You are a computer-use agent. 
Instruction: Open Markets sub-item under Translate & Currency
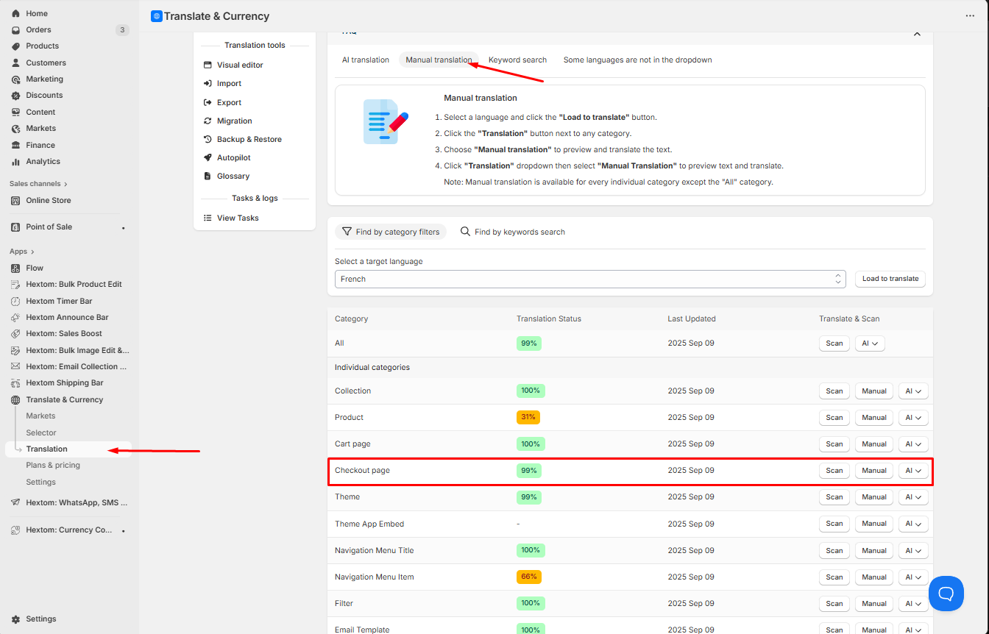coord(40,416)
